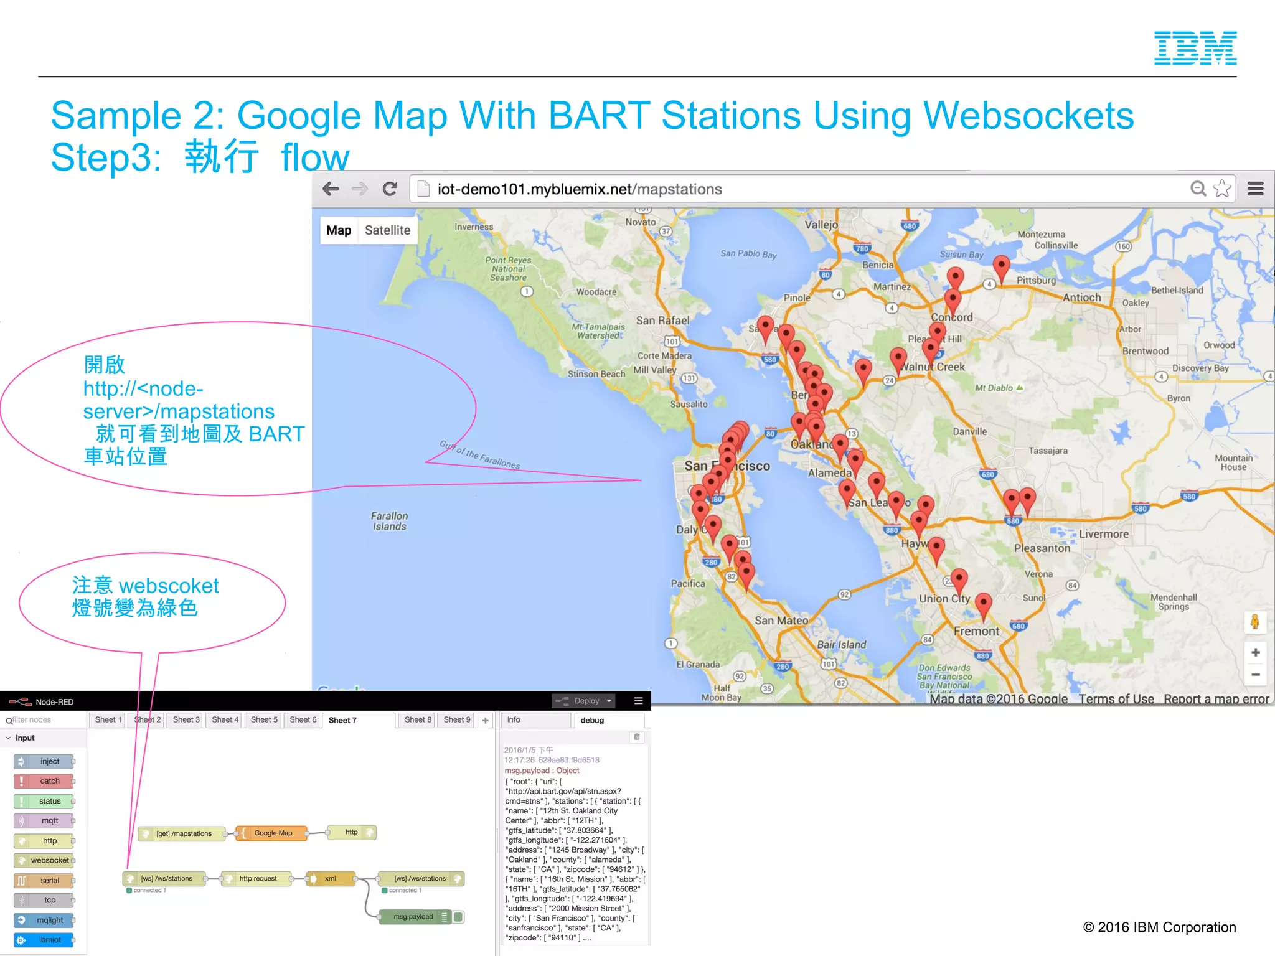Toggle the msg.payload debug node output button
1275x956 pixels.
click(458, 917)
